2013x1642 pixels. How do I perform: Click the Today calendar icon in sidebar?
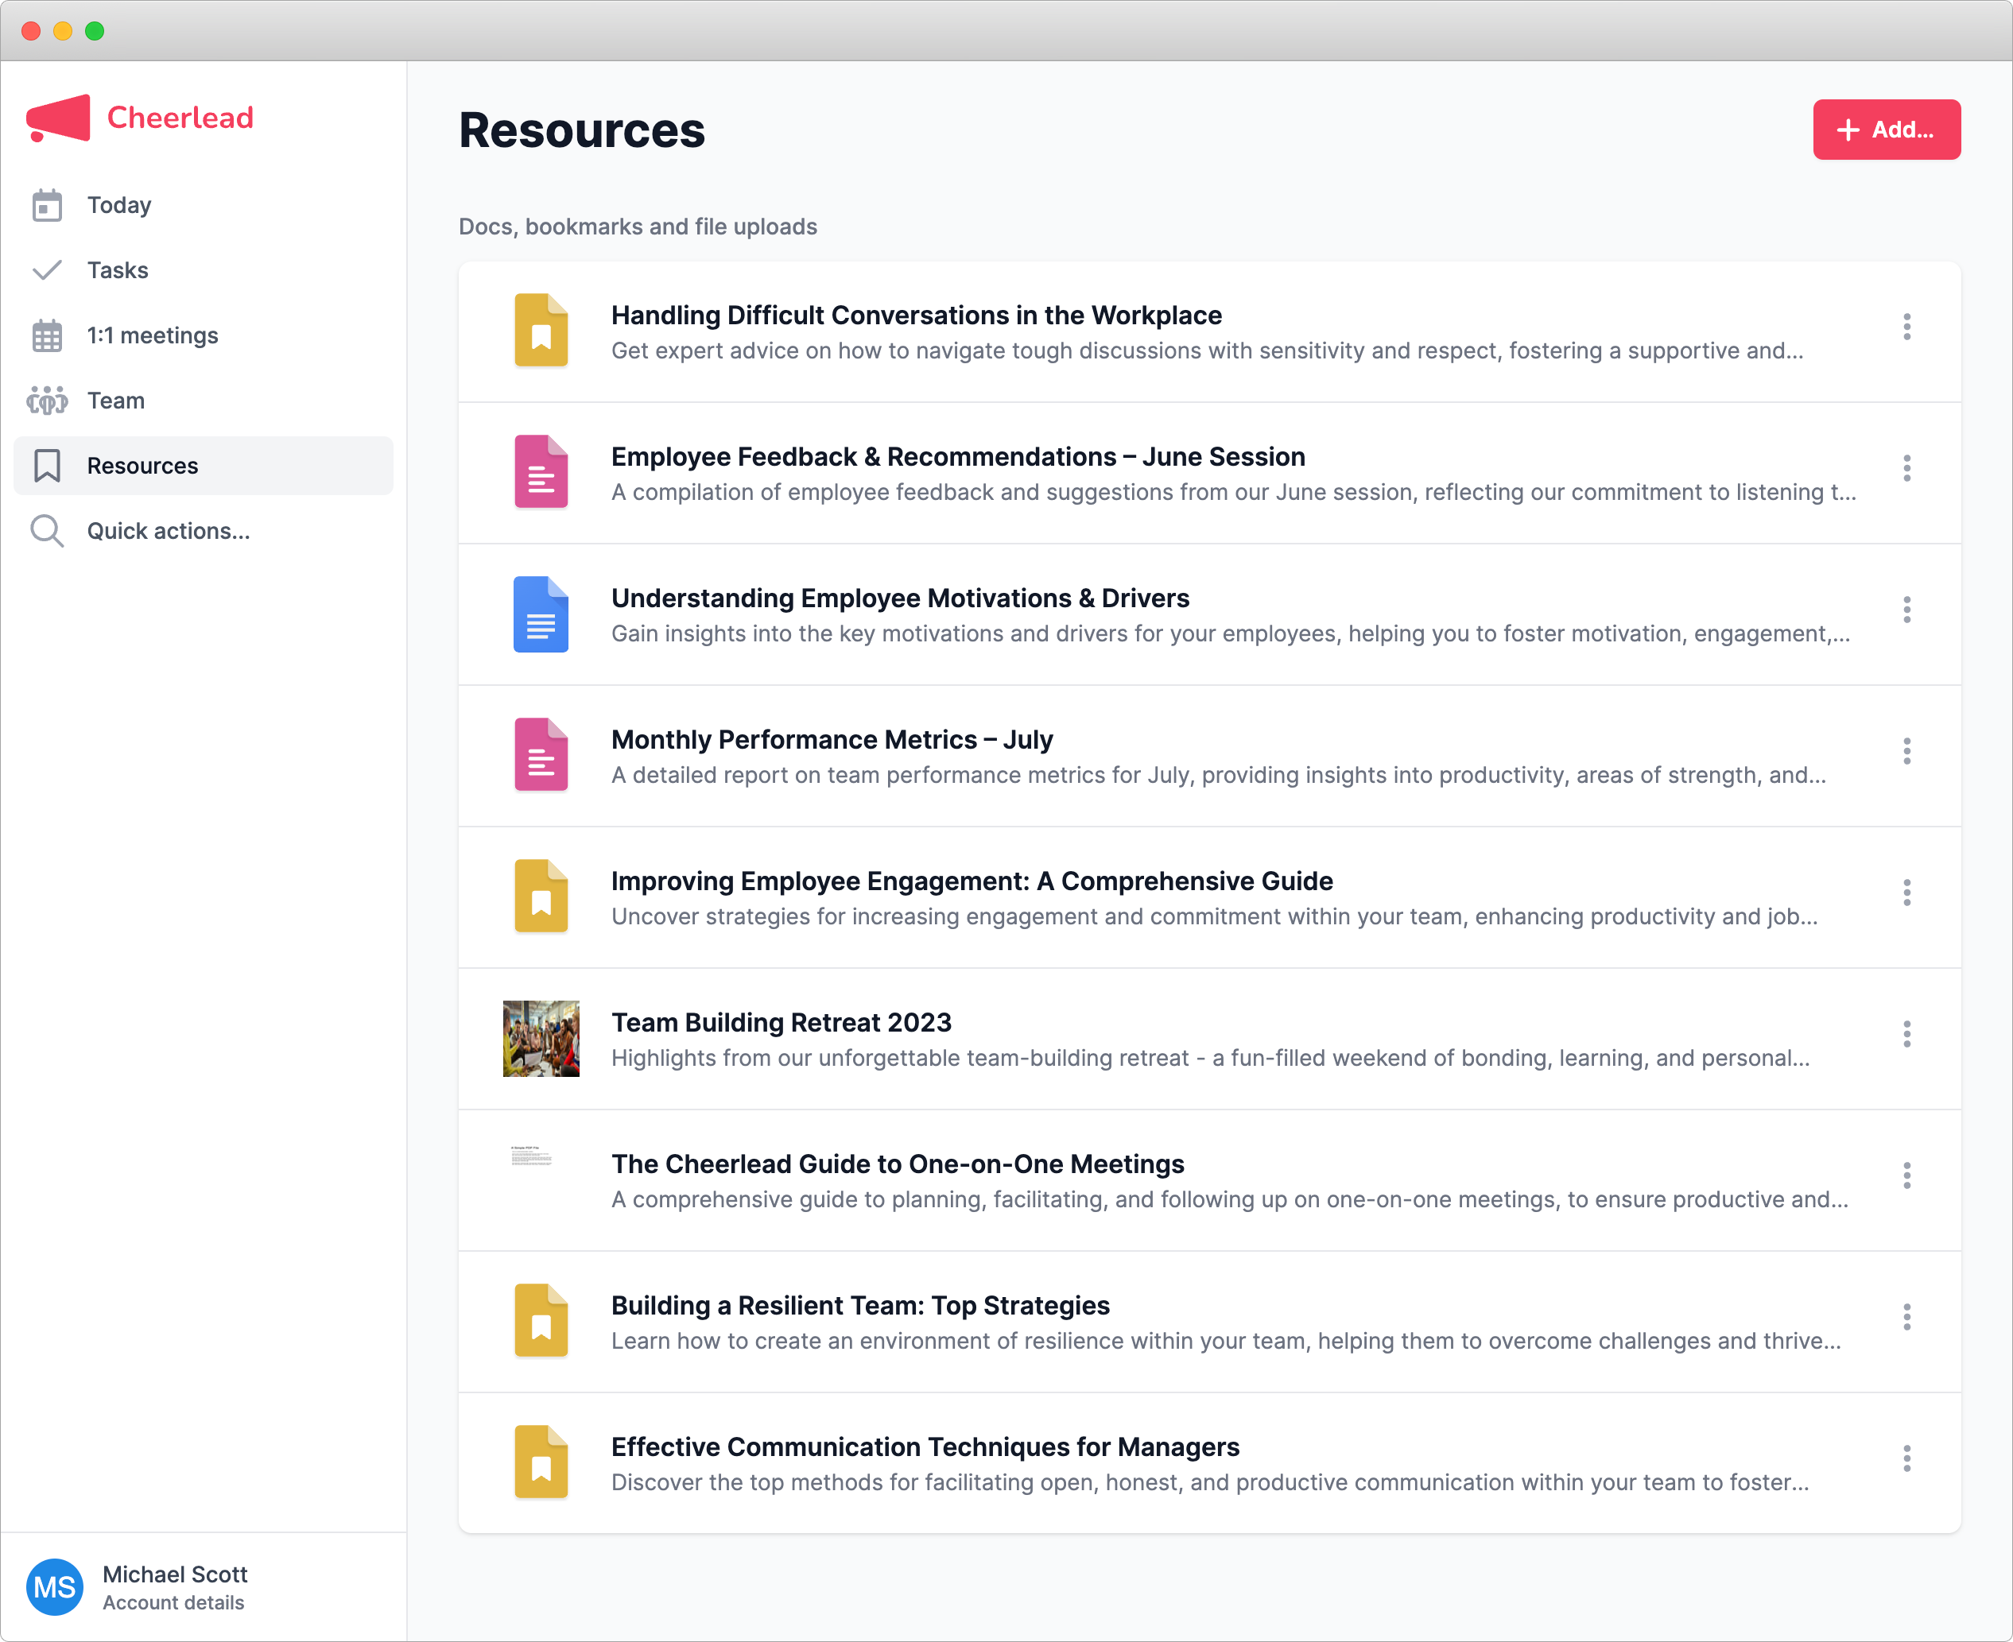point(46,205)
